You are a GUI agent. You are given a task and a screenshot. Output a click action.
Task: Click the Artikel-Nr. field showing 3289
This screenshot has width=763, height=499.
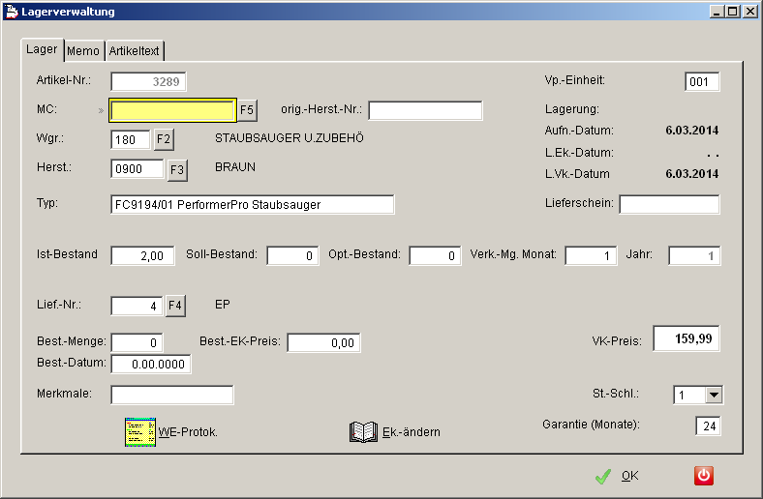[148, 81]
